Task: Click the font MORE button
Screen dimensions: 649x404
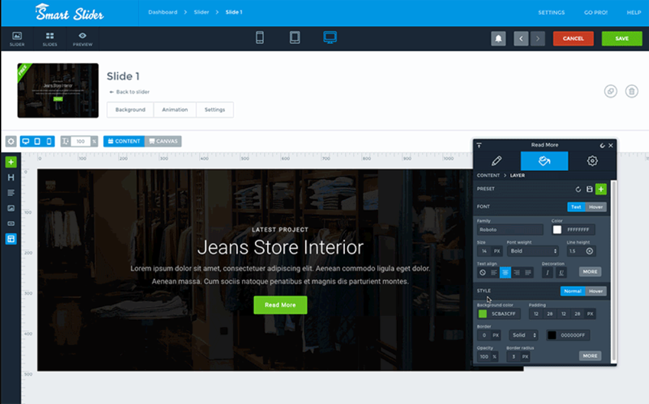Action: tap(590, 272)
